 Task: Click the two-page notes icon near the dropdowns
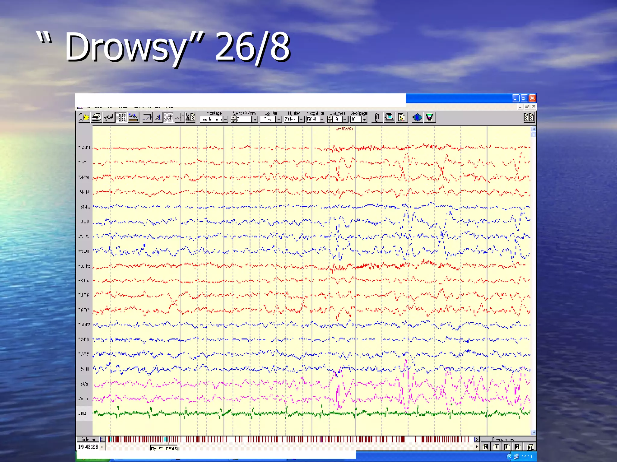tap(190, 117)
